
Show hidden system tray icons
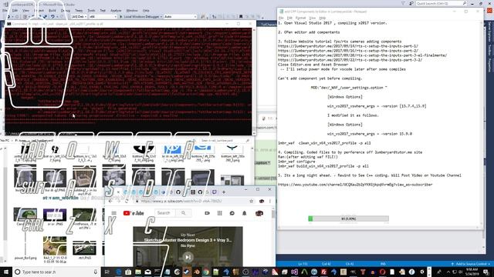coord(448,272)
